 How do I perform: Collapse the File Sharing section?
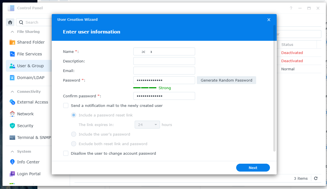[x=12, y=32]
